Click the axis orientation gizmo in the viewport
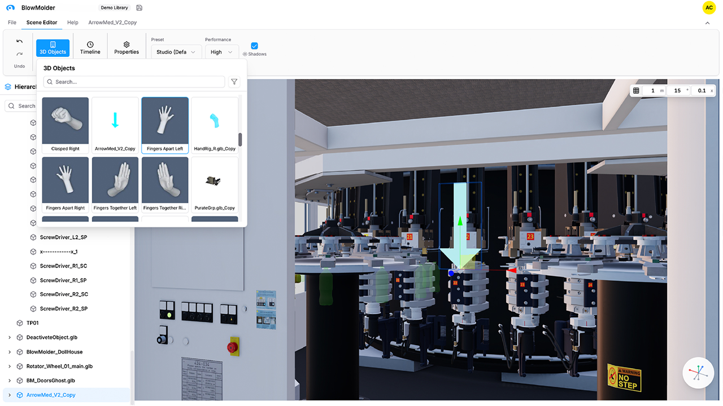 point(699,373)
